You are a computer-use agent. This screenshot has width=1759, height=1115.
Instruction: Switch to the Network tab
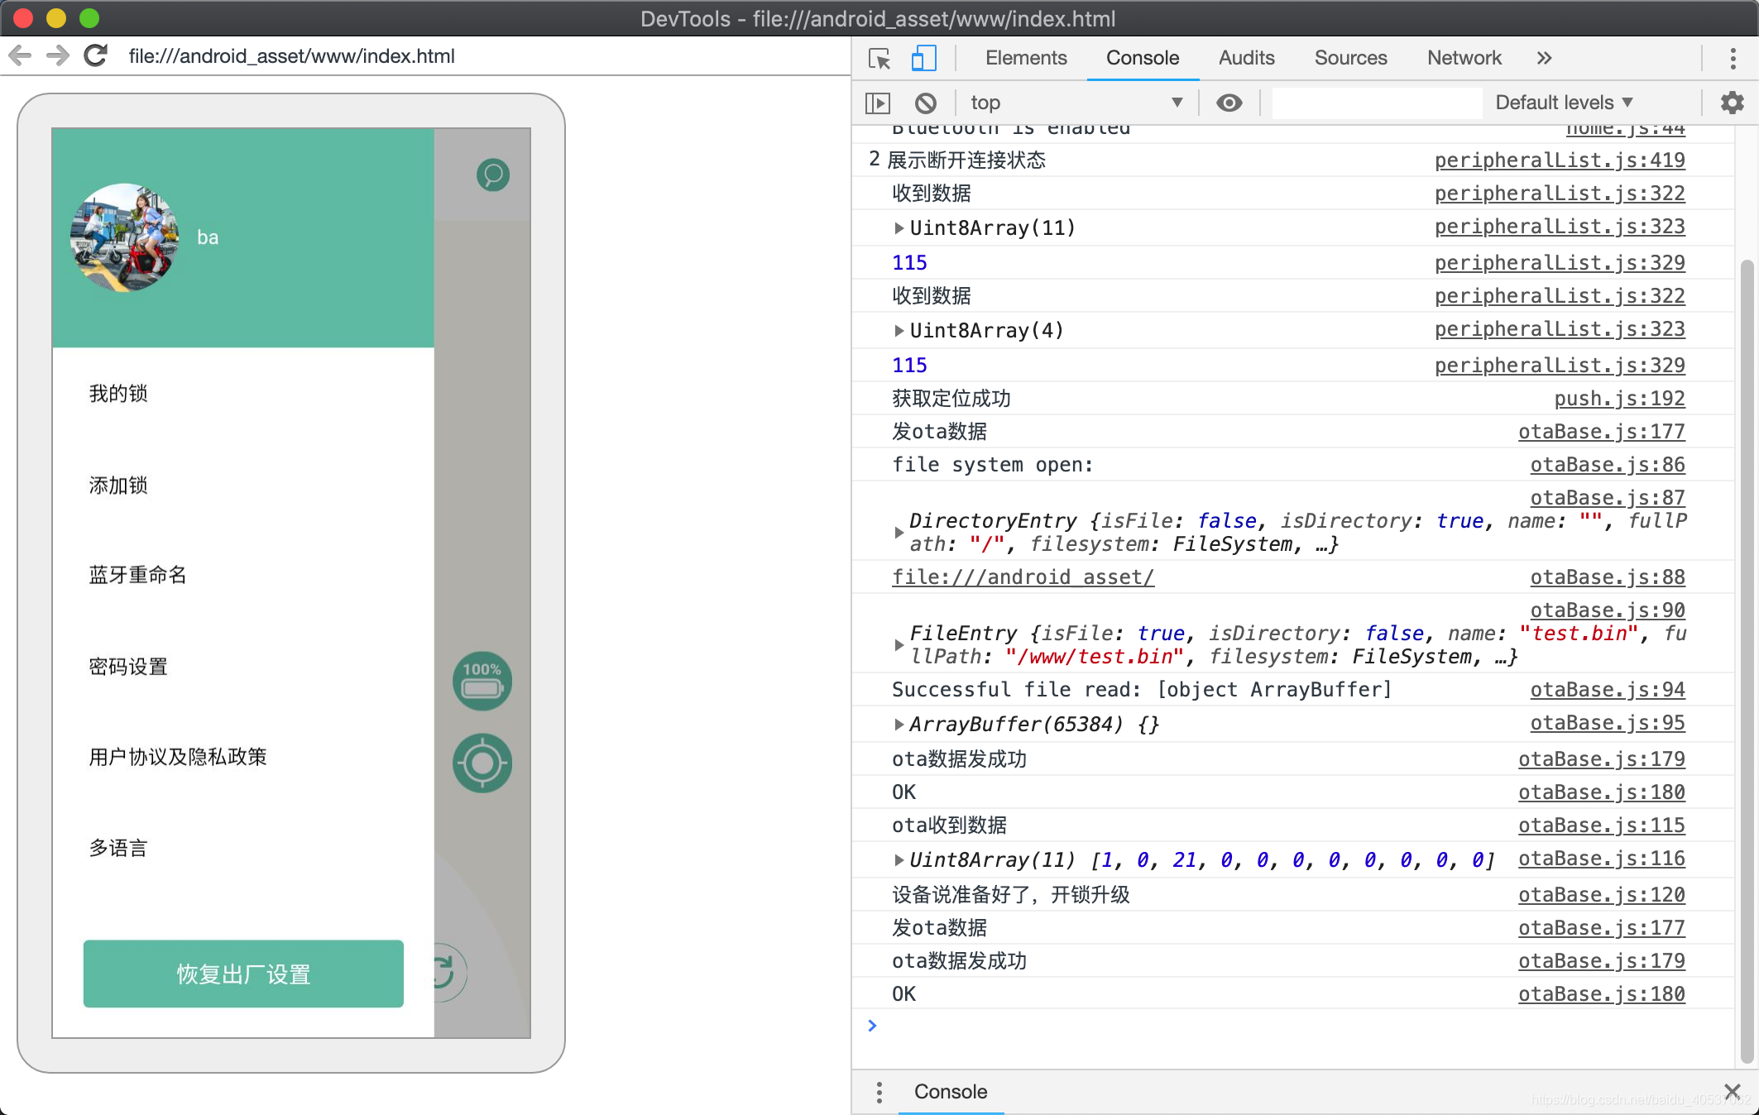pos(1464,58)
